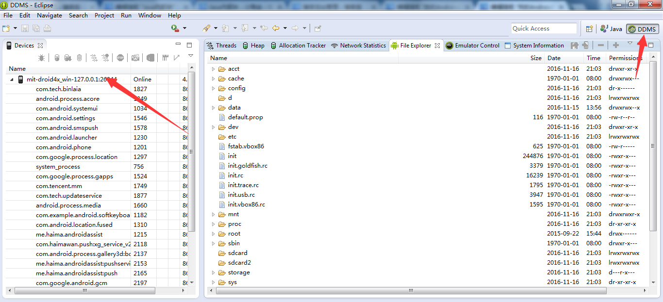
Task: Collapse the mit-droid4x device node
Action: [12, 79]
